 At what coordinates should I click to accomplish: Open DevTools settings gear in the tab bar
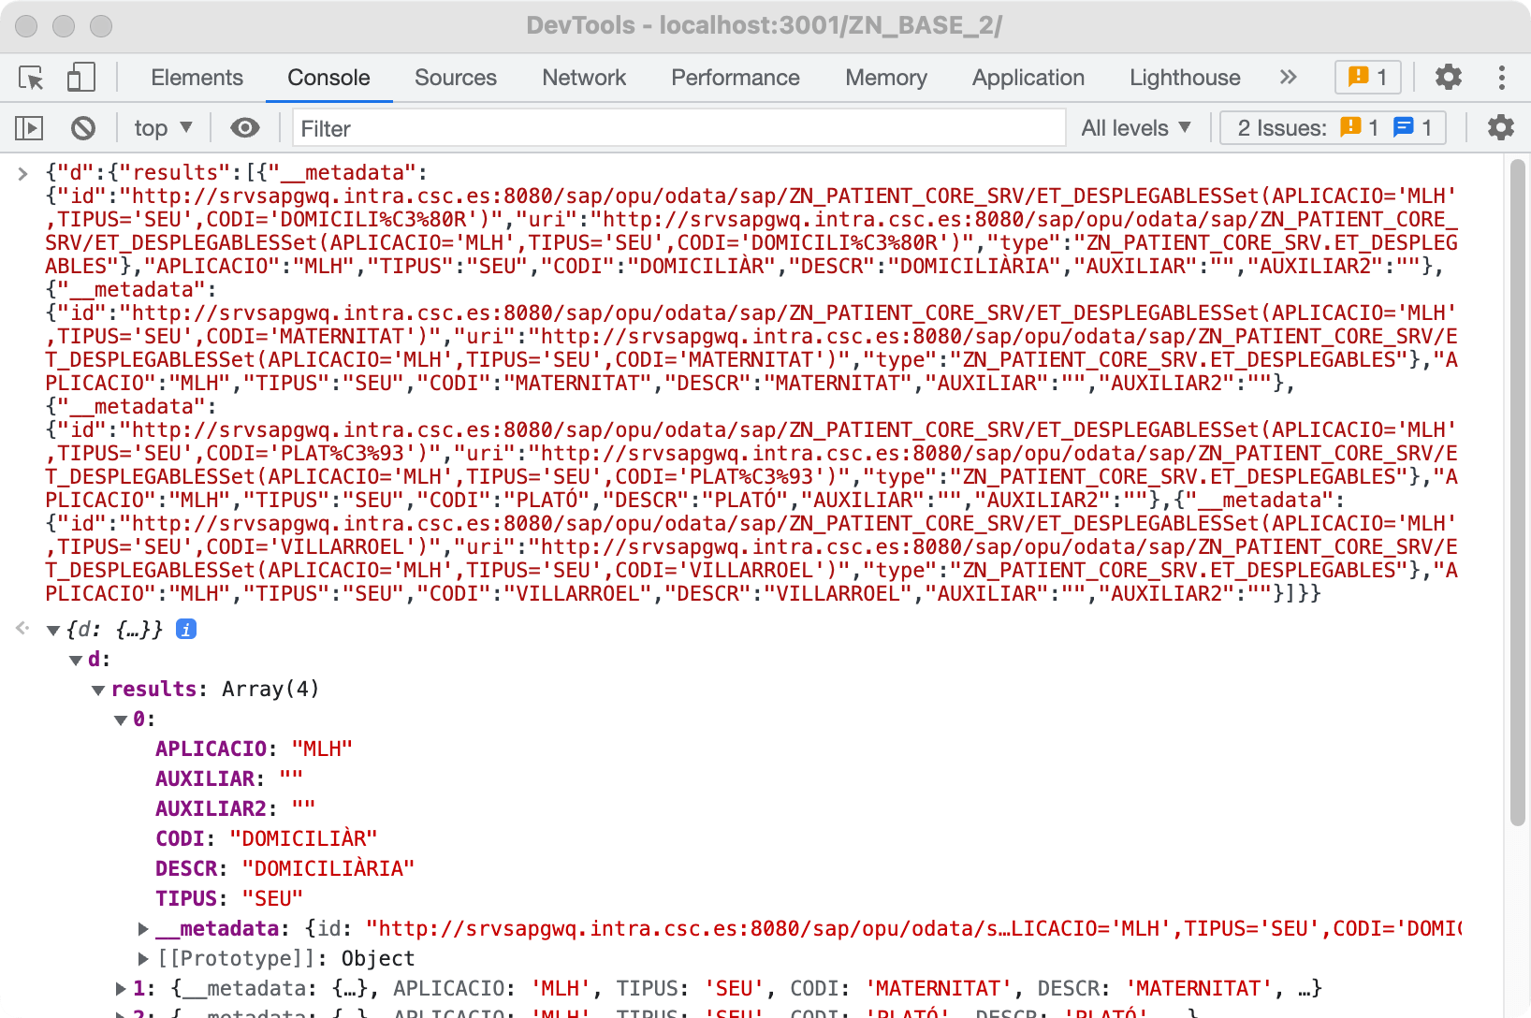pos(1448,78)
